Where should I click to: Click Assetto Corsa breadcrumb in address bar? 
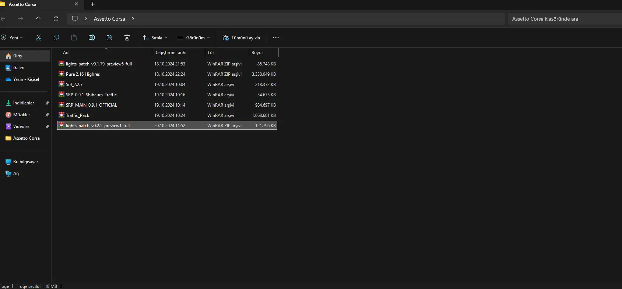tap(109, 19)
